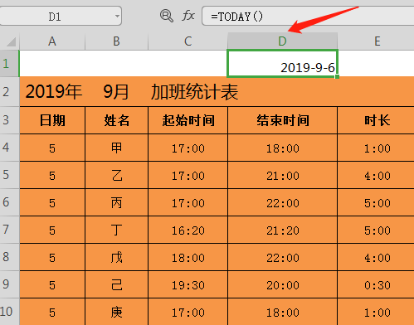Image resolution: width=414 pixels, height=325 pixels.
Task: Select row 5 header
Action: (x=9, y=175)
